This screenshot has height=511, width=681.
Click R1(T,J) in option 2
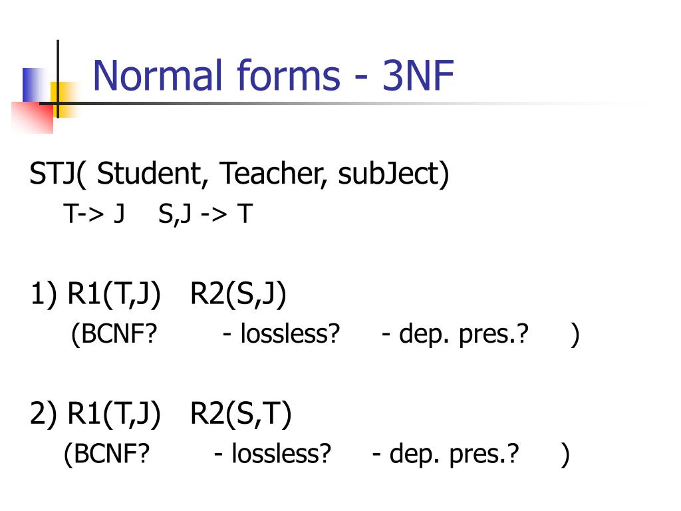pos(114,413)
